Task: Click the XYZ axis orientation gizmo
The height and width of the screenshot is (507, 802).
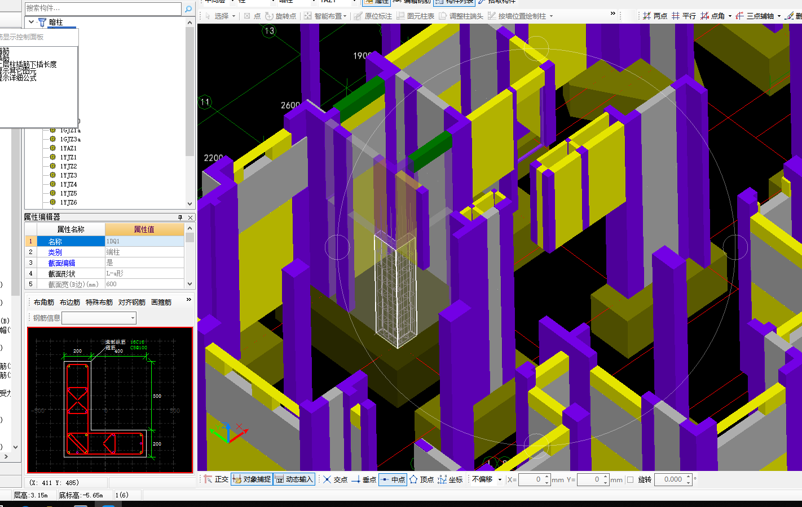Action: pyautogui.click(x=228, y=433)
